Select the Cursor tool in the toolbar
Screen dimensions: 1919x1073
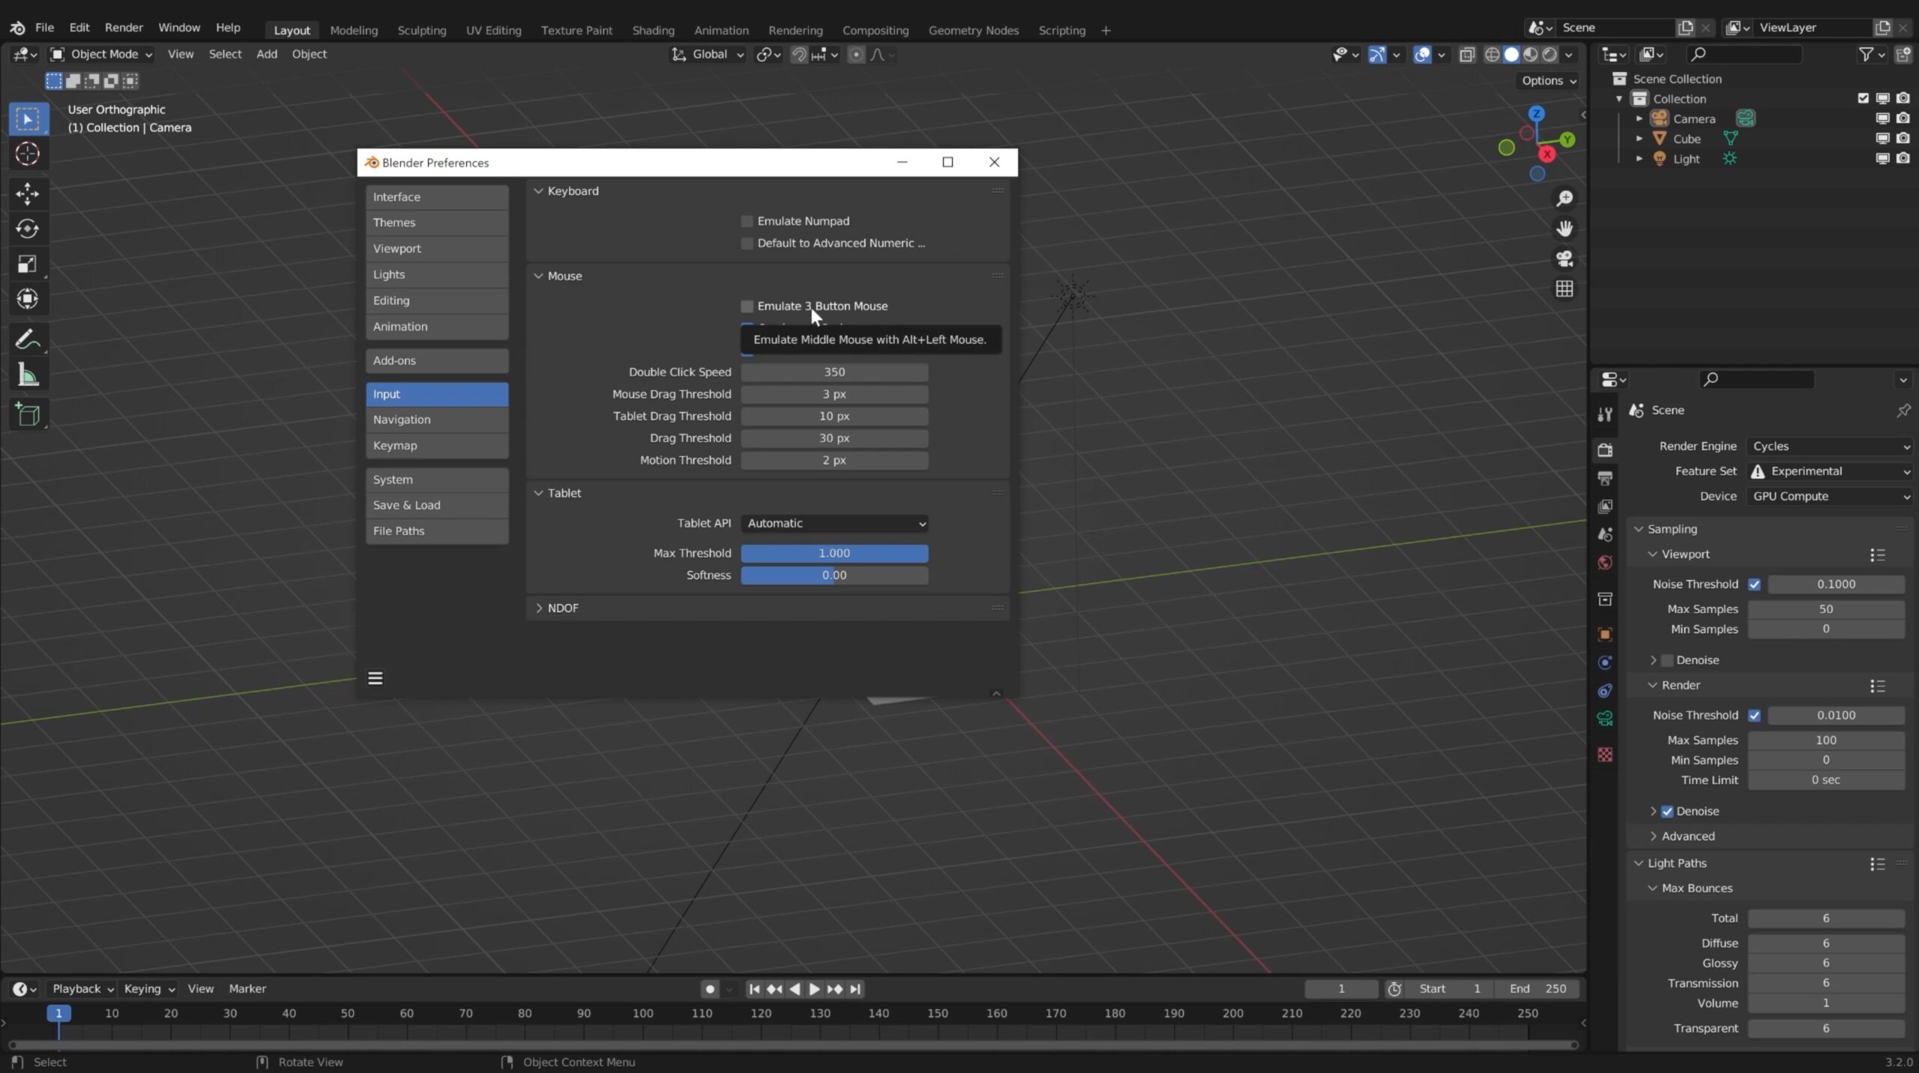pyautogui.click(x=28, y=154)
